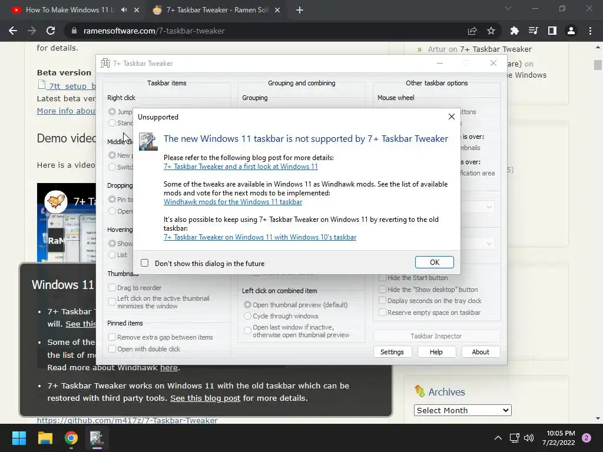The image size is (603, 452).
Task: Click the 7+ Taskbar Tweaker title bar icon
Action: pyautogui.click(x=105, y=63)
